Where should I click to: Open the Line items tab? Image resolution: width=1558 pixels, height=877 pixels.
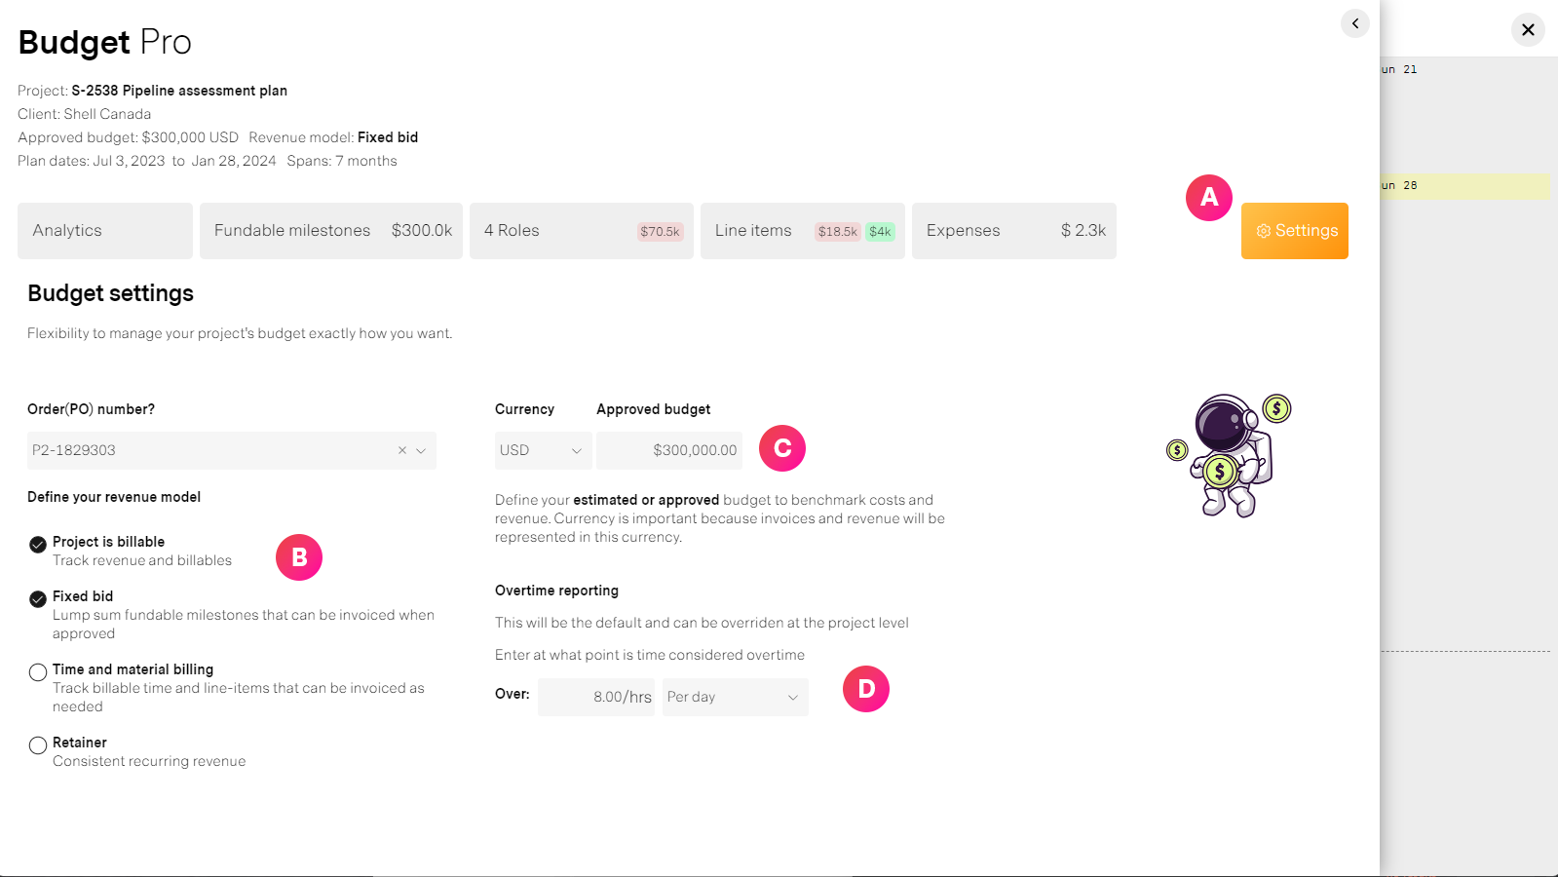[x=753, y=231]
